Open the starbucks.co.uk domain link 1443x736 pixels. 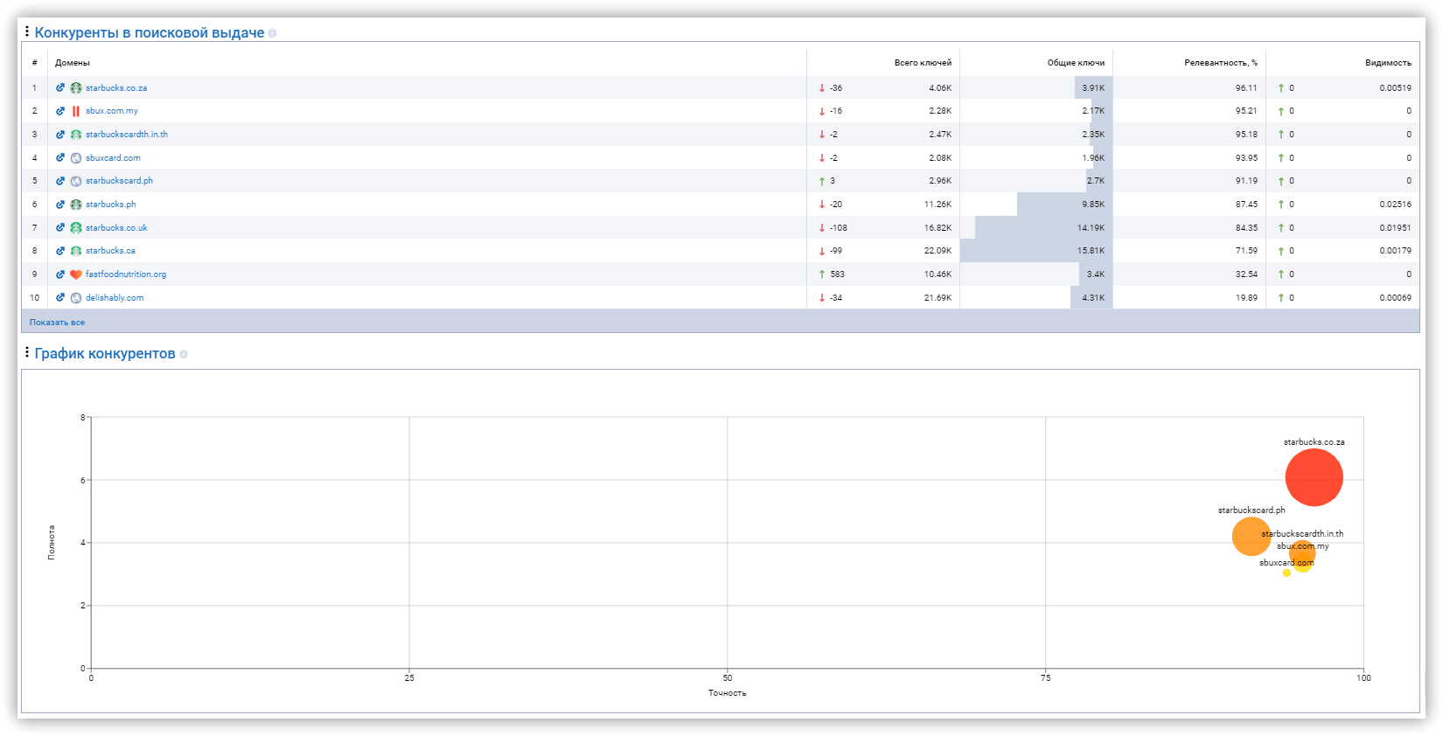(116, 228)
